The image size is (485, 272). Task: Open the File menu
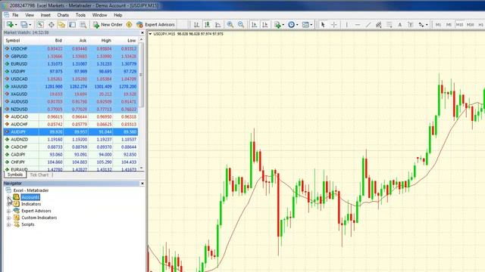[15, 15]
